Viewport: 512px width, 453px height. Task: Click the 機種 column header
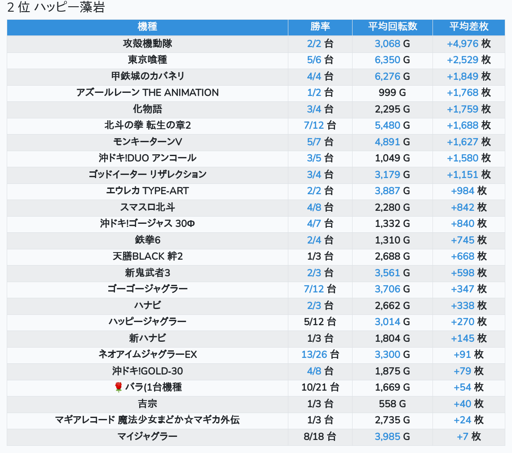[147, 26]
